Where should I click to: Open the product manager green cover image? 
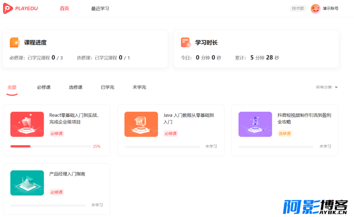coord(27,183)
